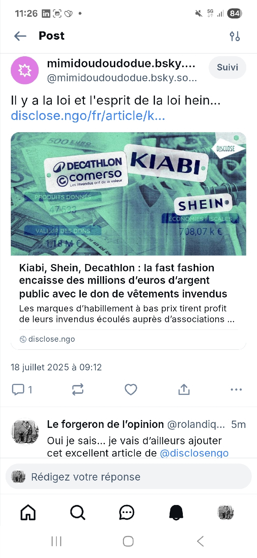
Task: Go back using the arrow icon
Action: point(20,36)
